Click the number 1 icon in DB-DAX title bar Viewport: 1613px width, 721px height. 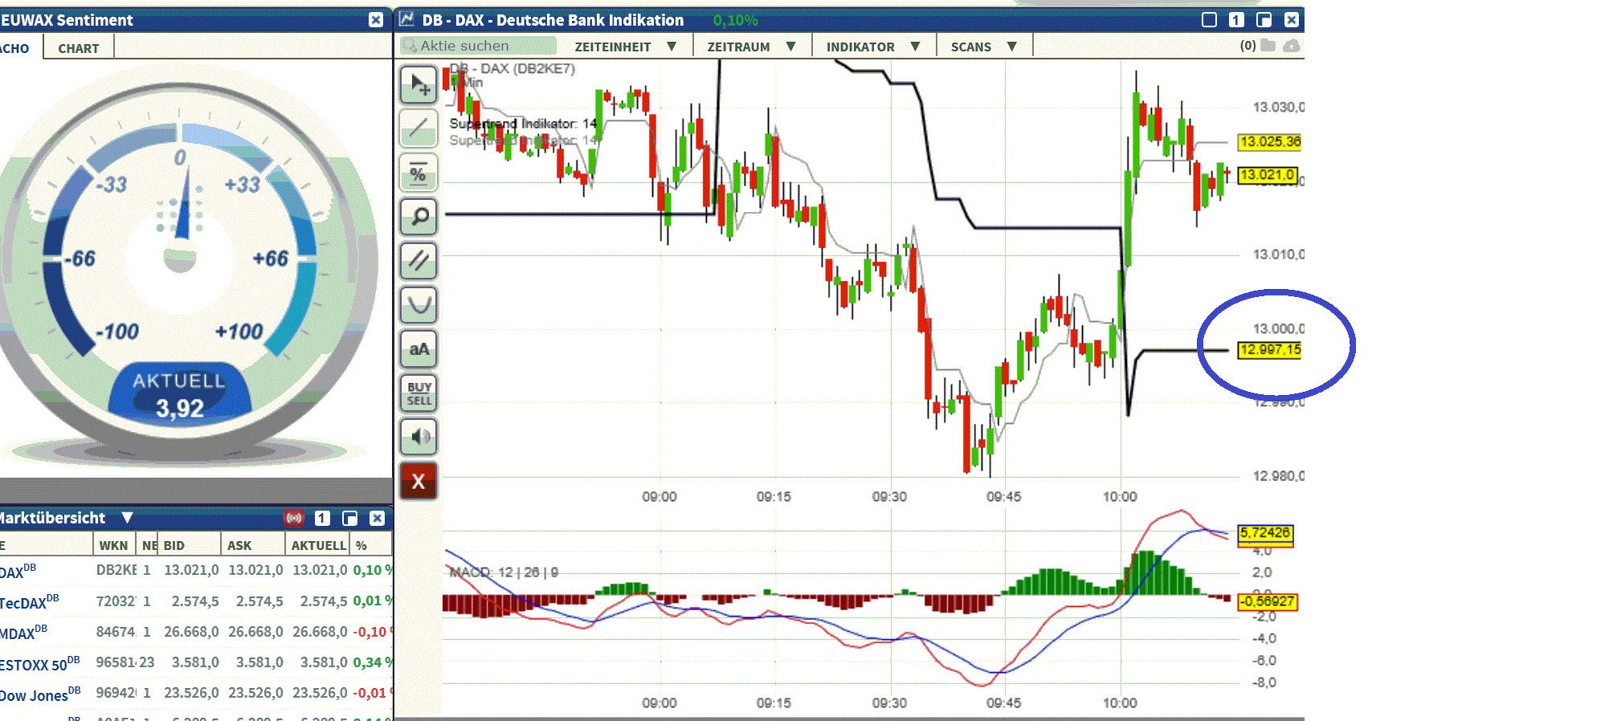click(x=1236, y=20)
